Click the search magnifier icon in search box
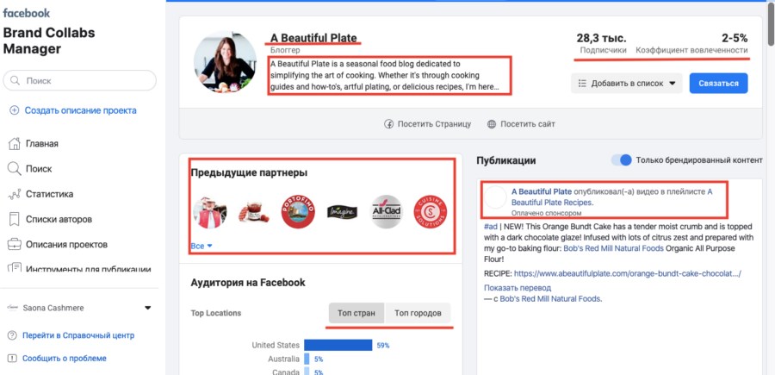The width and height of the screenshot is (775, 375). (15, 80)
